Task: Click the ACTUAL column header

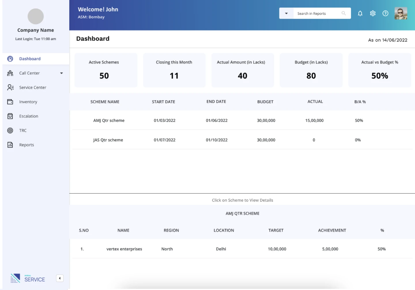Action: click(315, 102)
